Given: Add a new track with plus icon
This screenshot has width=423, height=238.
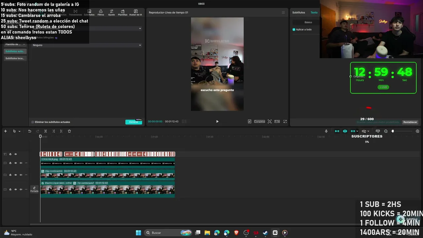Looking at the screenshot, I should point(5,131).
